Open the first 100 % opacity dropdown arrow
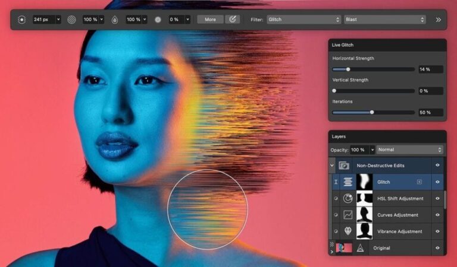 [101, 20]
